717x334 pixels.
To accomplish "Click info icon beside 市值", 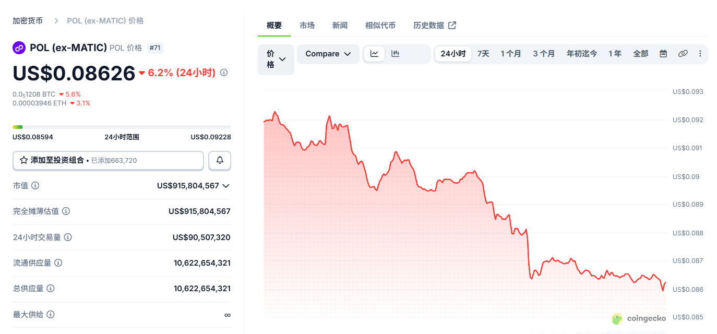I will [x=35, y=186].
